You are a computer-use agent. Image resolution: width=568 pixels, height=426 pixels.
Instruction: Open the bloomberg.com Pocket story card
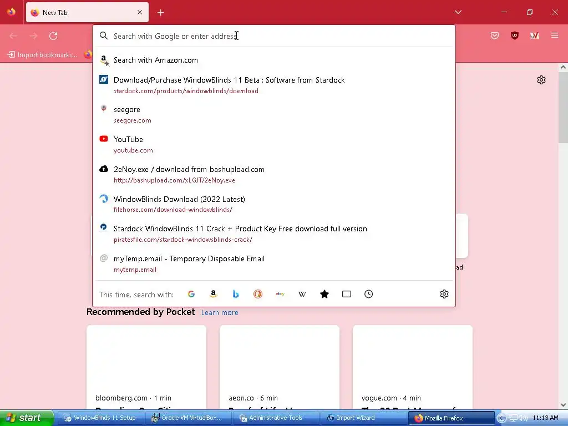tap(146, 367)
